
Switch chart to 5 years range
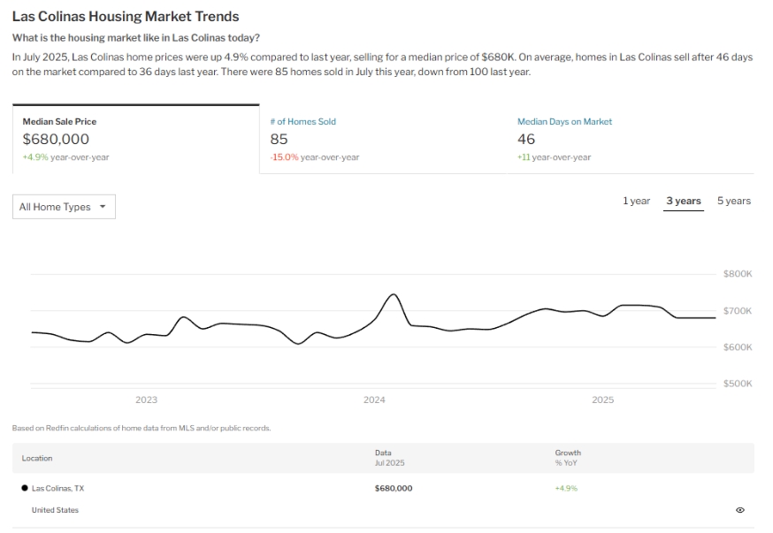tap(733, 201)
